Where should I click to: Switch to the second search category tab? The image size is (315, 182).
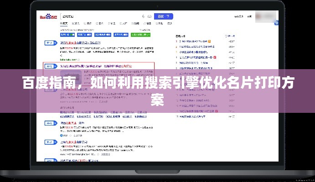(x=75, y=23)
